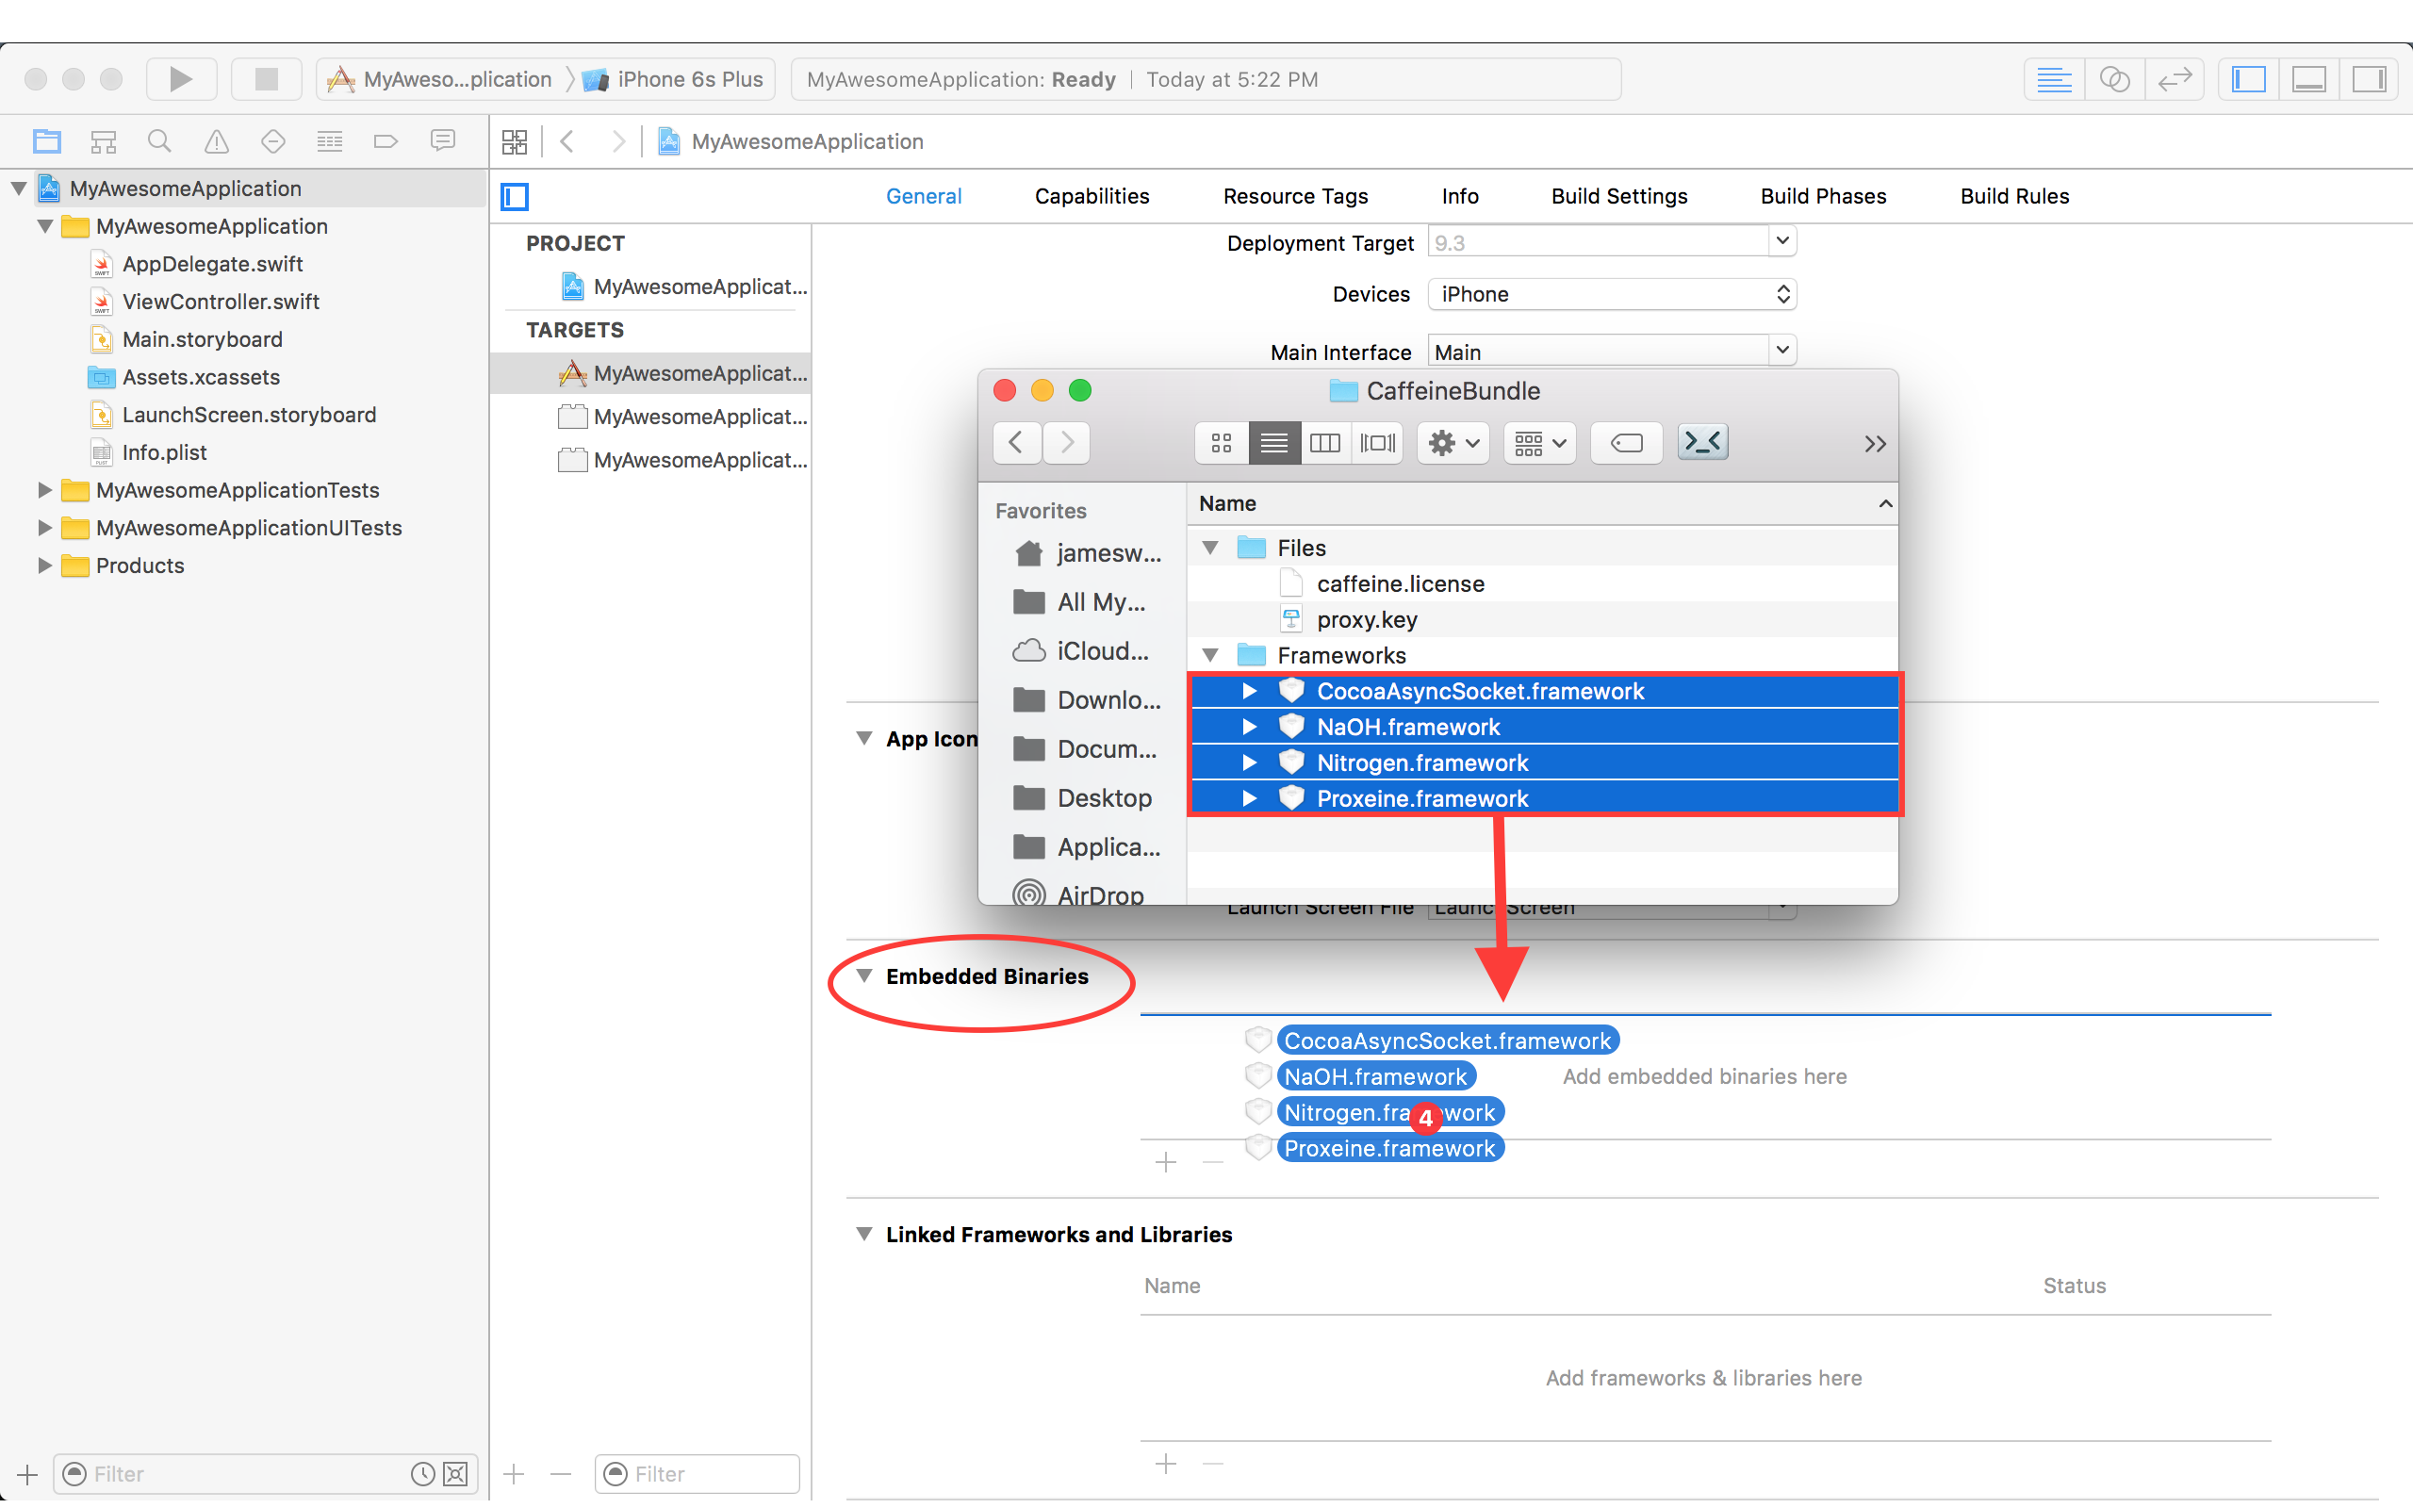Go forward in editor history

[618, 141]
